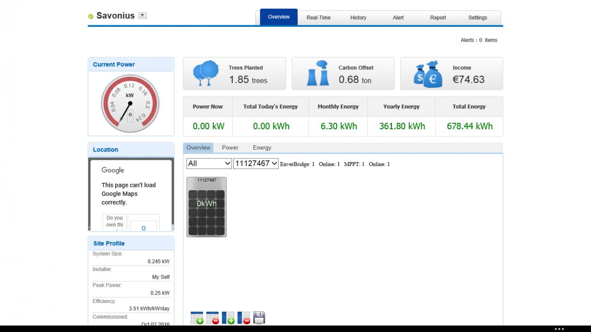
Task: Select the Power sub-tab
Action: [230, 148]
